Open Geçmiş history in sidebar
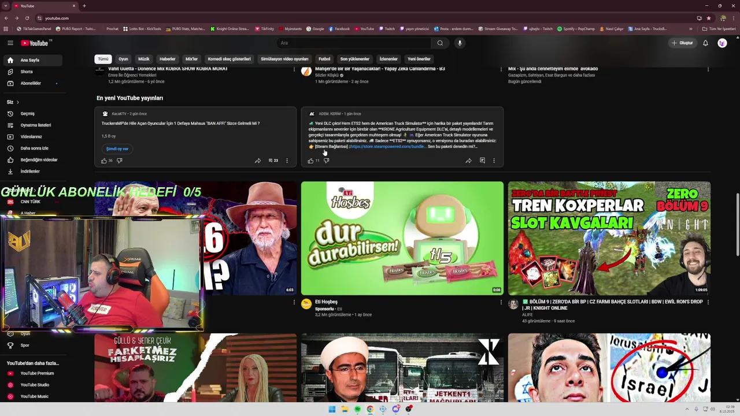 (32, 114)
